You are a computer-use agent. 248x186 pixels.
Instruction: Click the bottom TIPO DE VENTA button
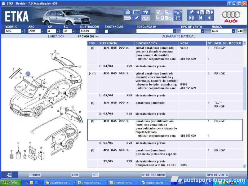point(217,175)
